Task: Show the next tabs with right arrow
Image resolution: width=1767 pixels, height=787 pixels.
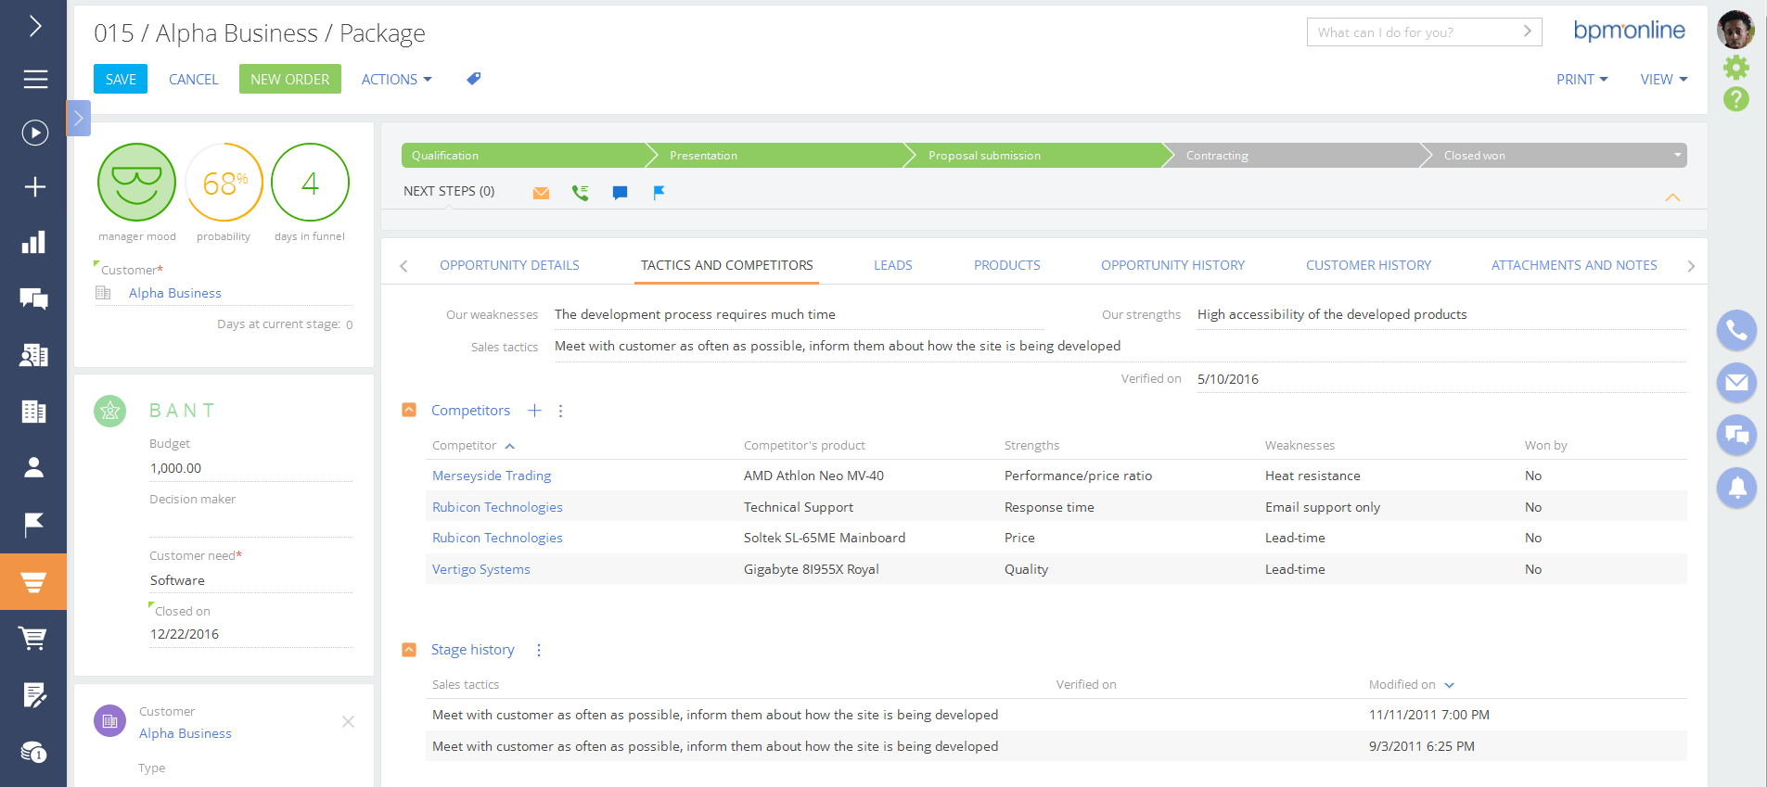Action: point(1691,266)
